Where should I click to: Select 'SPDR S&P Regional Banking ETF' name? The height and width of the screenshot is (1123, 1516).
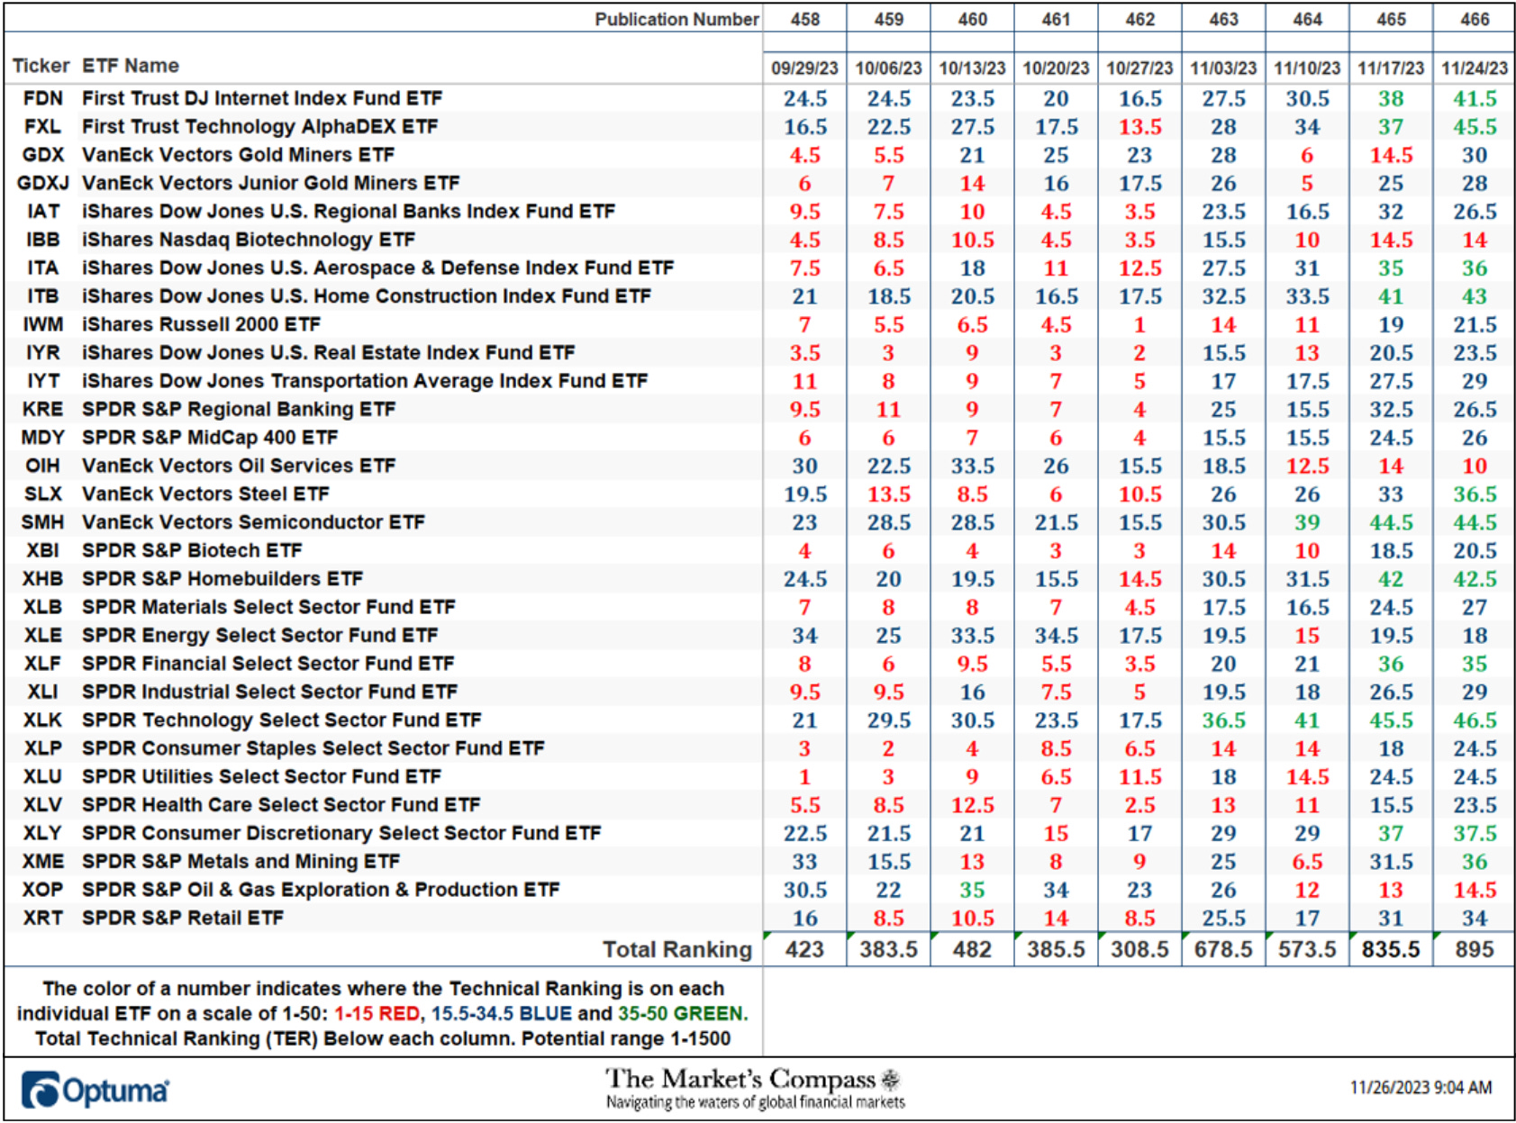(239, 409)
